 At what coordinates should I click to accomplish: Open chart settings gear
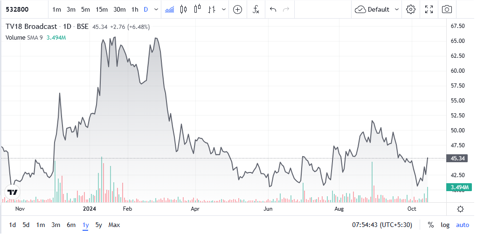410,9
